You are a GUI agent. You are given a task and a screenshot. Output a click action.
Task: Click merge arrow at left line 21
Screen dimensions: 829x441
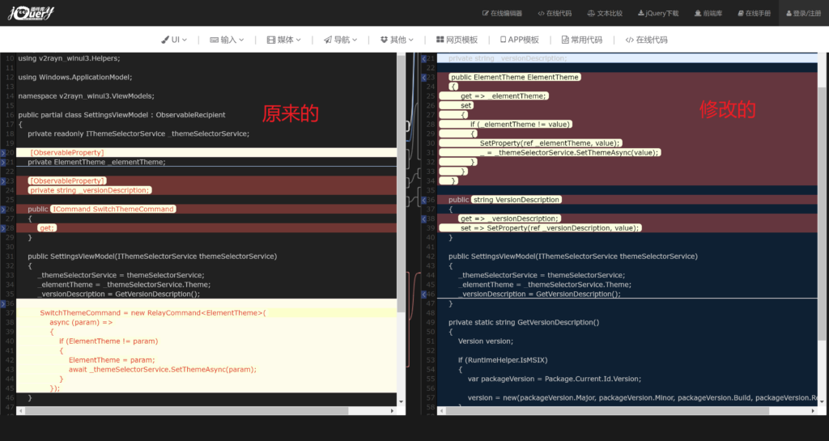coord(2,162)
